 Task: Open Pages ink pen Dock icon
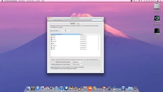coord(109,88)
